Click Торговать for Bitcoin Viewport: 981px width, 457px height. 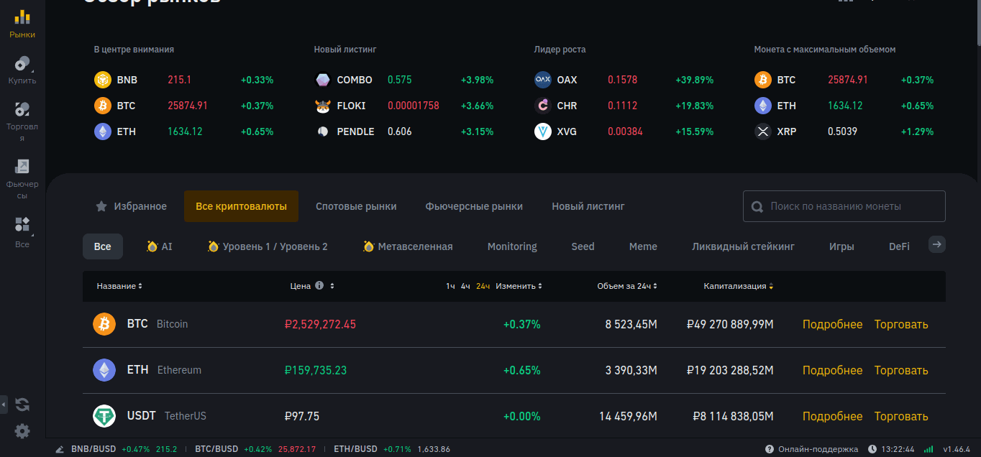click(x=900, y=324)
